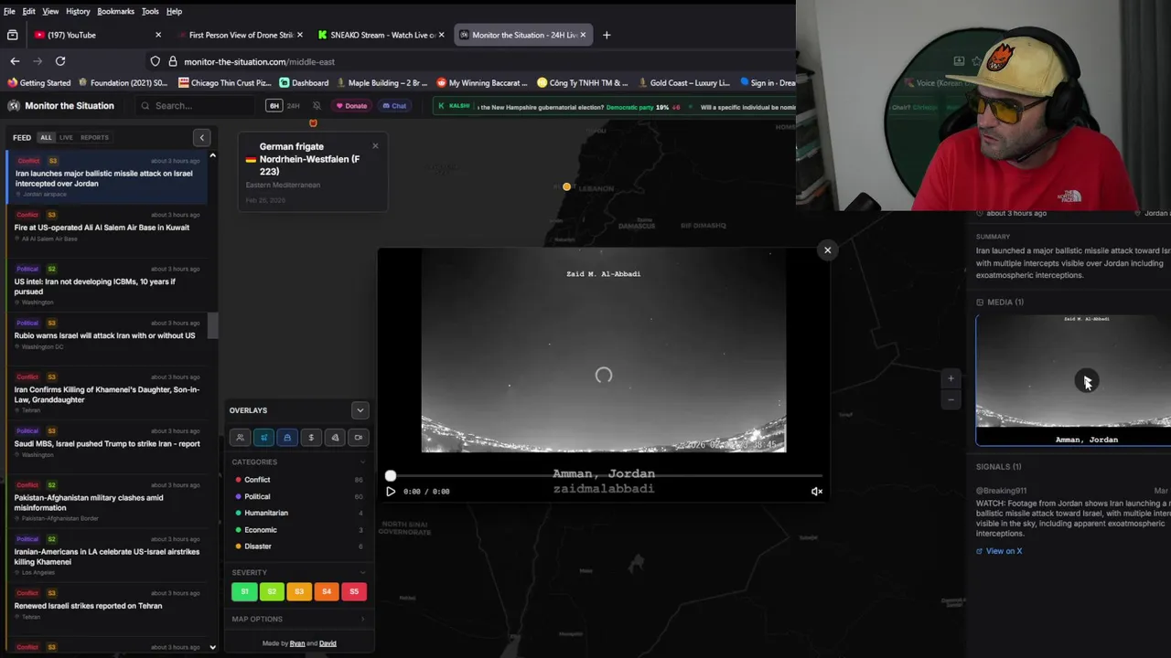
Task: Zoom out on the map with minus
Action: 951,399
